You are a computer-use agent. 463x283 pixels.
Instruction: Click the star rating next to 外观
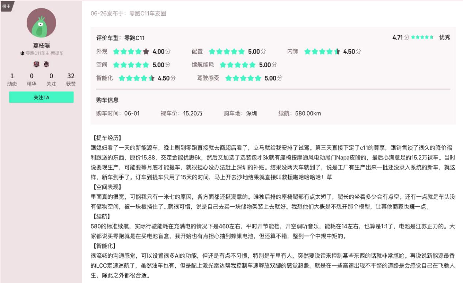[x=131, y=52]
